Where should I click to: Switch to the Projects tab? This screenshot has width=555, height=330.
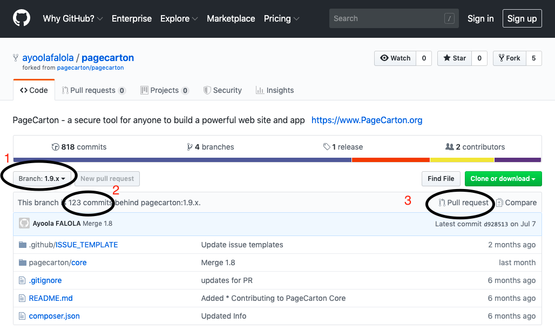pos(165,90)
